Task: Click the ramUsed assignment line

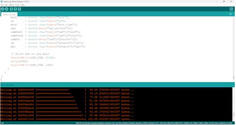Action: [x=46, y=32]
